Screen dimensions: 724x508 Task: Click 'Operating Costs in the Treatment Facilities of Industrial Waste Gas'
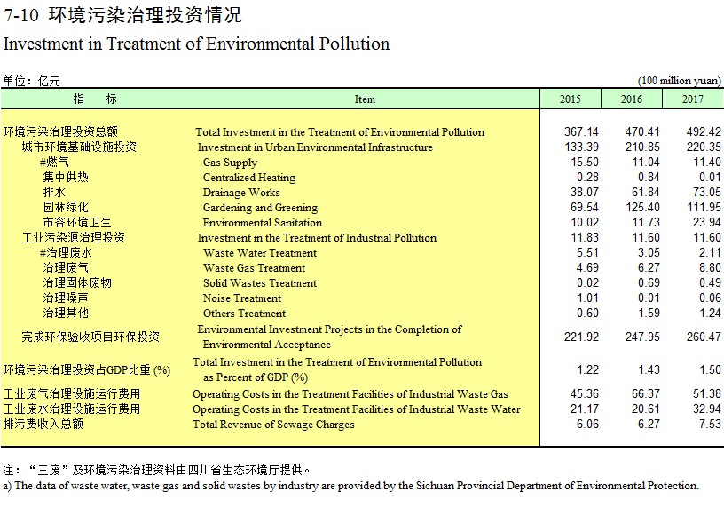click(x=350, y=394)
